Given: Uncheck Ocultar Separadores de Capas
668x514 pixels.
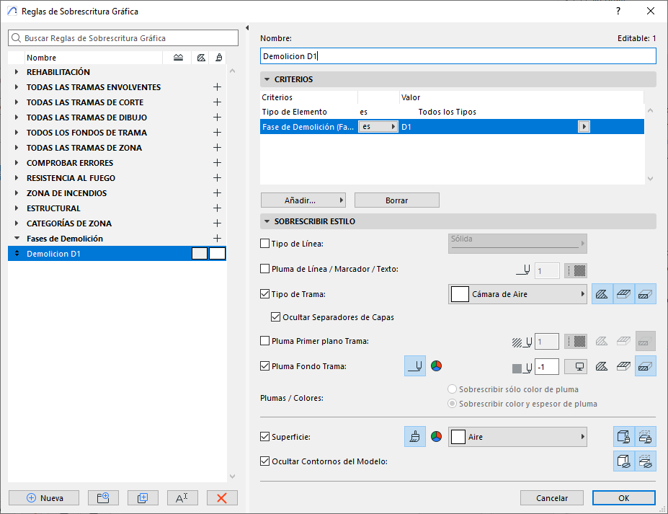Looking at the screenshot, I should pos(276,316).
